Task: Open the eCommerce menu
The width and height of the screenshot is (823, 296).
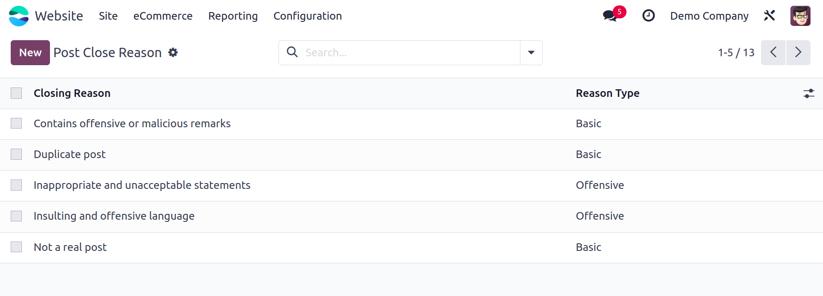Action: coord(163,16)
